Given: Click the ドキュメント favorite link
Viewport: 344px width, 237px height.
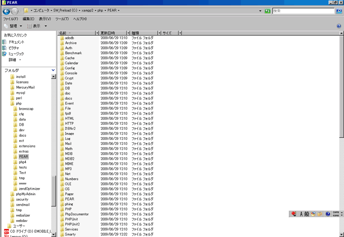Looking at the screenshot, I should click(x=16, y=42).
